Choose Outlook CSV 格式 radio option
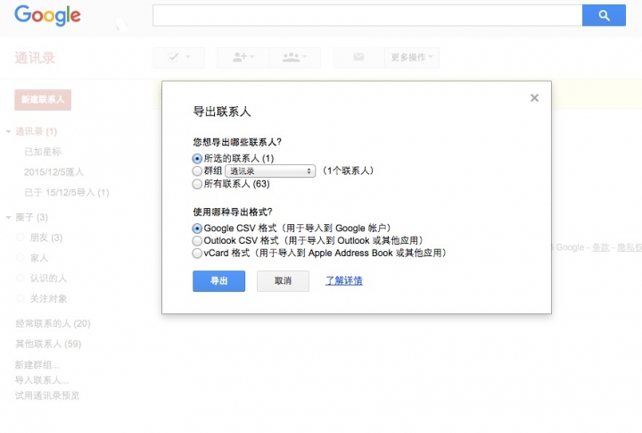 point(197,241)
